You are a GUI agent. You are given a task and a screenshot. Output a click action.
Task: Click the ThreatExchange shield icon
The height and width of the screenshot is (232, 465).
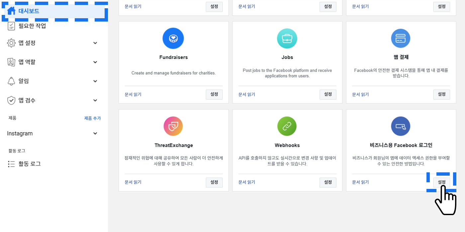click(173, 126)
